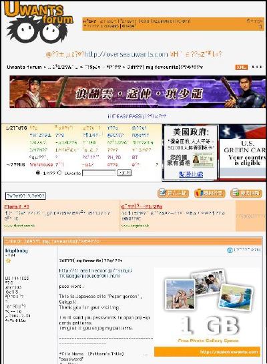The height and width of the screenshot is (364, 267).
Task: Click the ID card image in government ad
Action: pos(203,160)
